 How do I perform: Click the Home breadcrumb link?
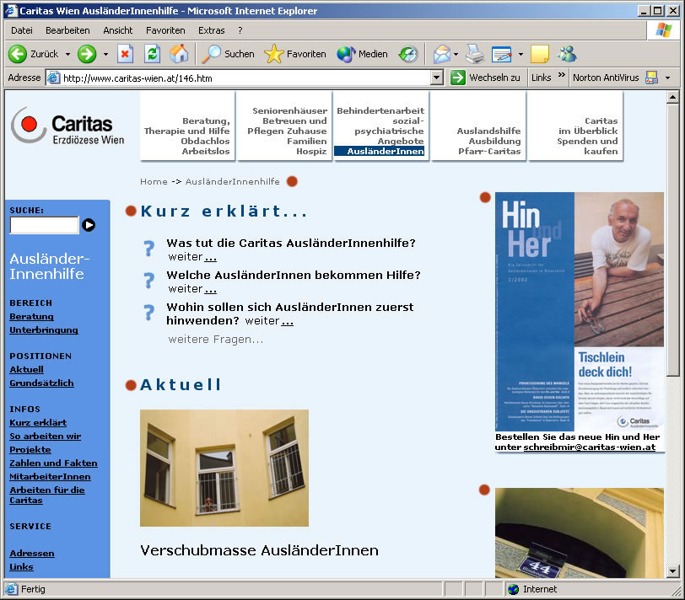[154, 181]
